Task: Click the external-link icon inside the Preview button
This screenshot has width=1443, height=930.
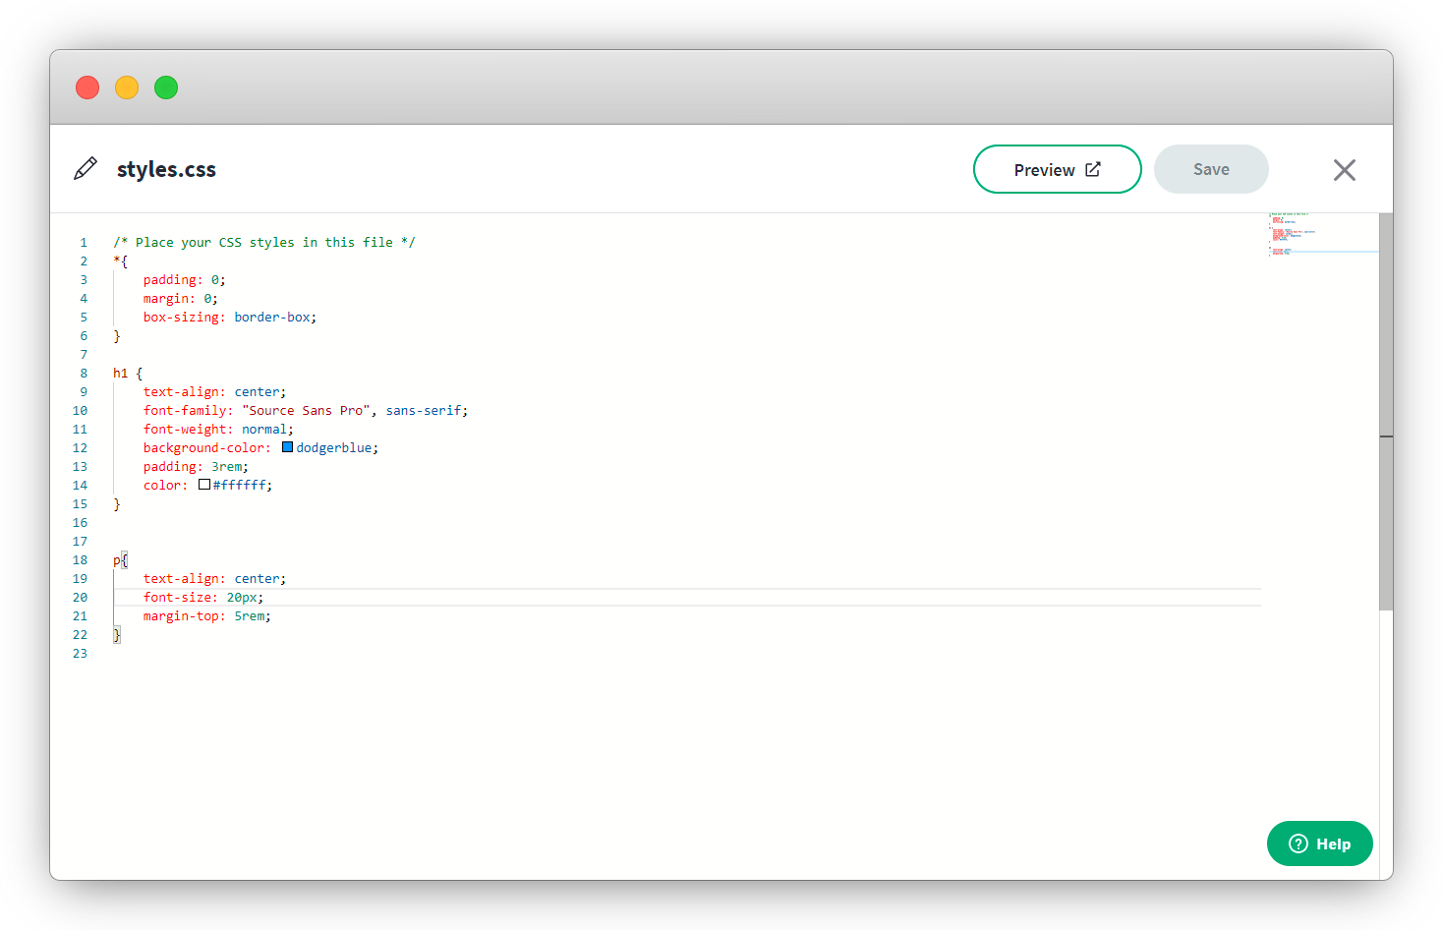Action: click(1092, 169)
